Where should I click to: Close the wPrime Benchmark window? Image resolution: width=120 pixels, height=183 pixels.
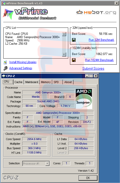point(116,3)
